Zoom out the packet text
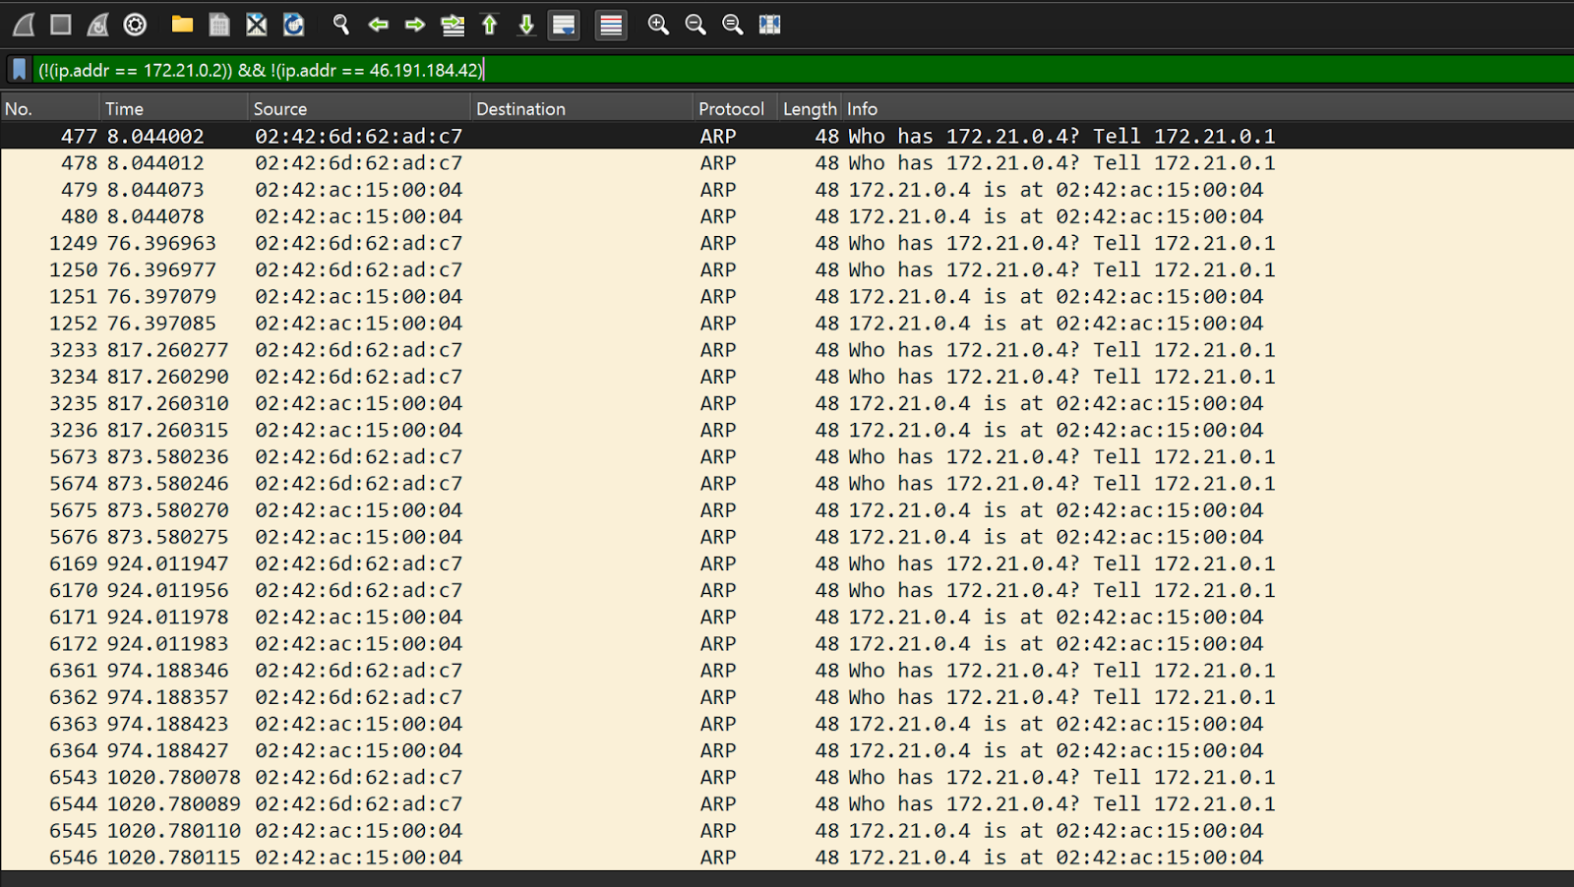Screen dimensions: 1574x887 click(x=696, y=25)
